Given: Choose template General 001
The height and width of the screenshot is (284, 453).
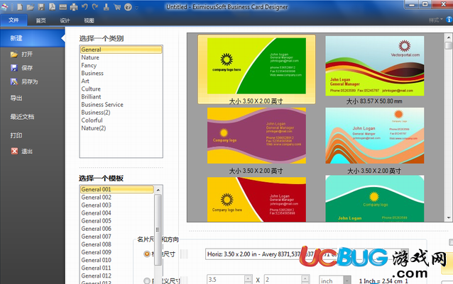Looking at the screenshot, I should pyautogui.click(x=117, y=189).
